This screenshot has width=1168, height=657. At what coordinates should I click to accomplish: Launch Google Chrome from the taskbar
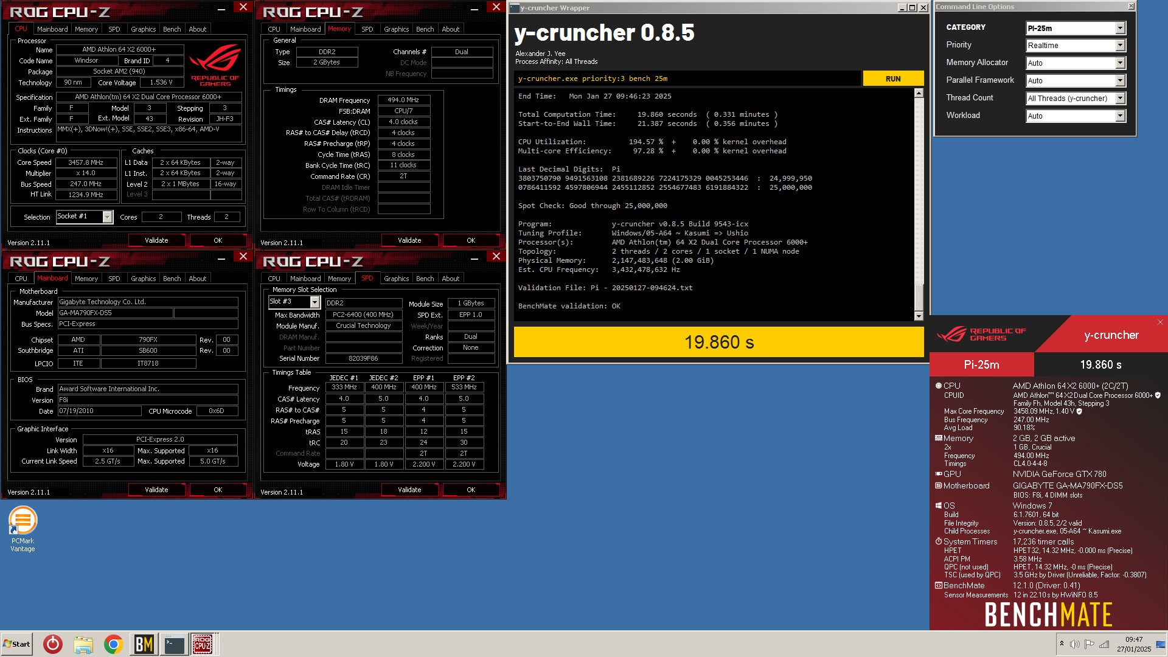(x=113, y=644)
